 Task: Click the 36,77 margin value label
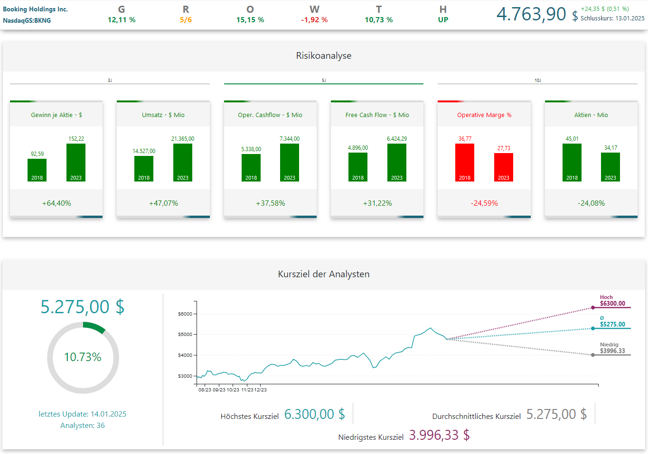tap(465, 139)
